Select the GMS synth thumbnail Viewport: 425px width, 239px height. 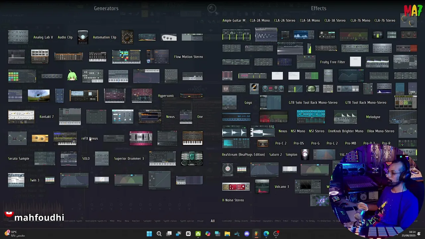click(x=84, y=96)
